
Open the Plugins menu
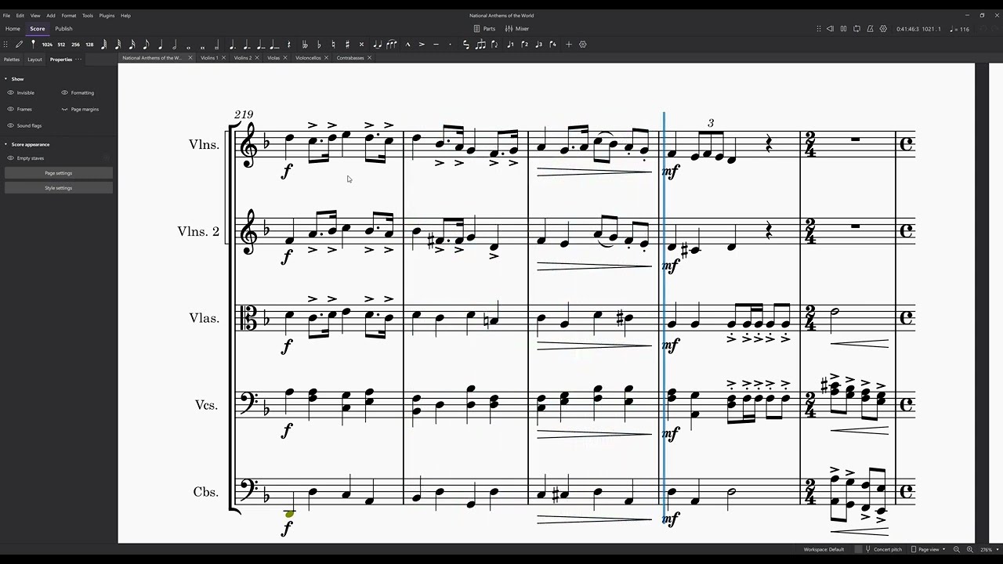pyautogui.click(x=107, y=16)
